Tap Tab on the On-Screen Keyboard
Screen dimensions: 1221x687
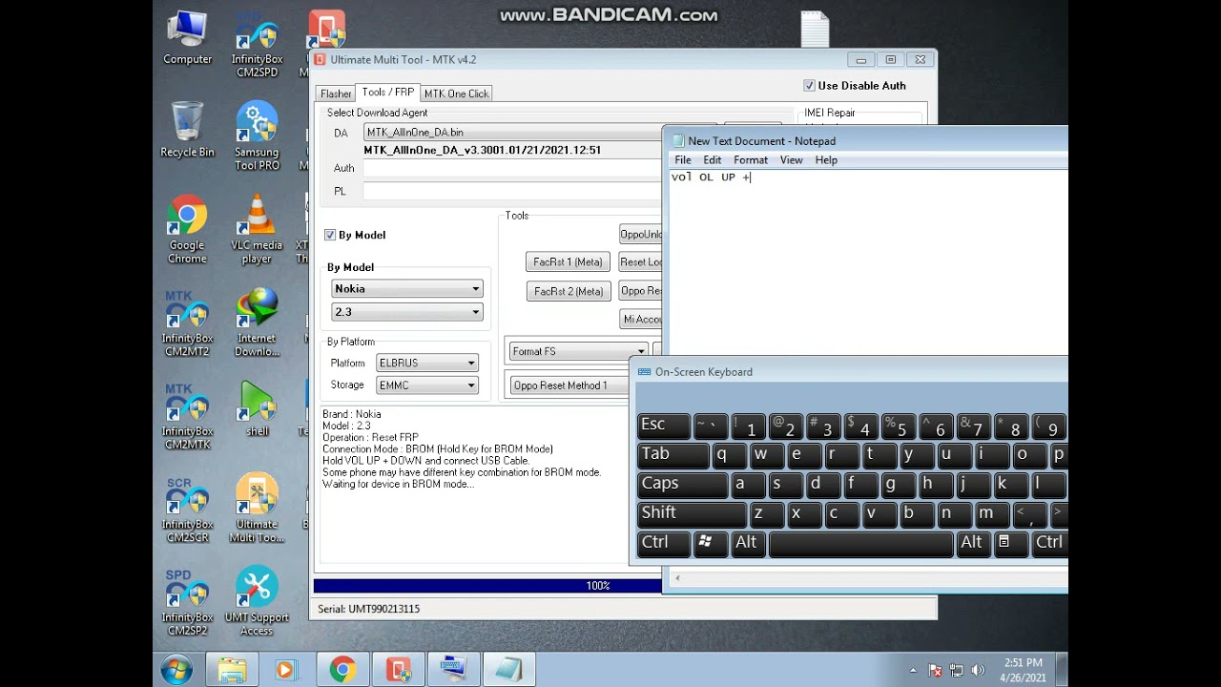tap(673, 455)
